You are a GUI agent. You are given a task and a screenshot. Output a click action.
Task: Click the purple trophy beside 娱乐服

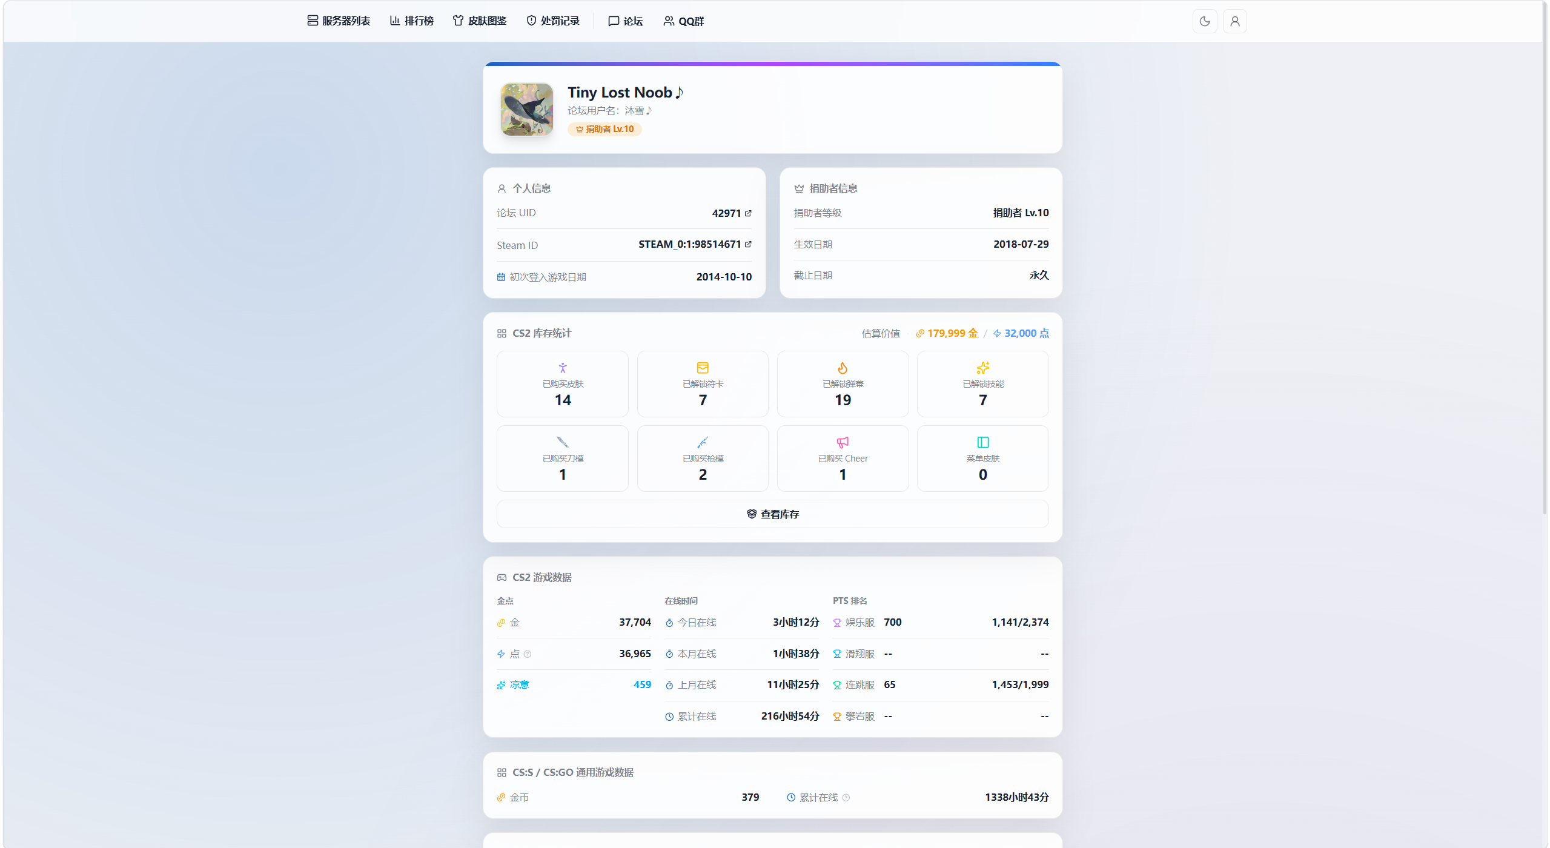coord(837,623)
